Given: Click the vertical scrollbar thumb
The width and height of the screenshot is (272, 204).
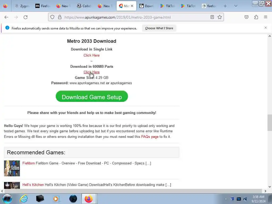Looking at the screenshot, I should point(270,123).
